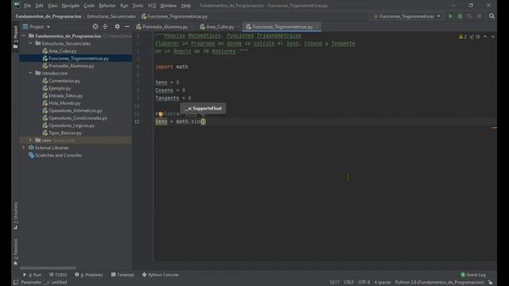509x286 pixels.
Task: Click the CRLF line separator widget
Action: coord(348,282)
